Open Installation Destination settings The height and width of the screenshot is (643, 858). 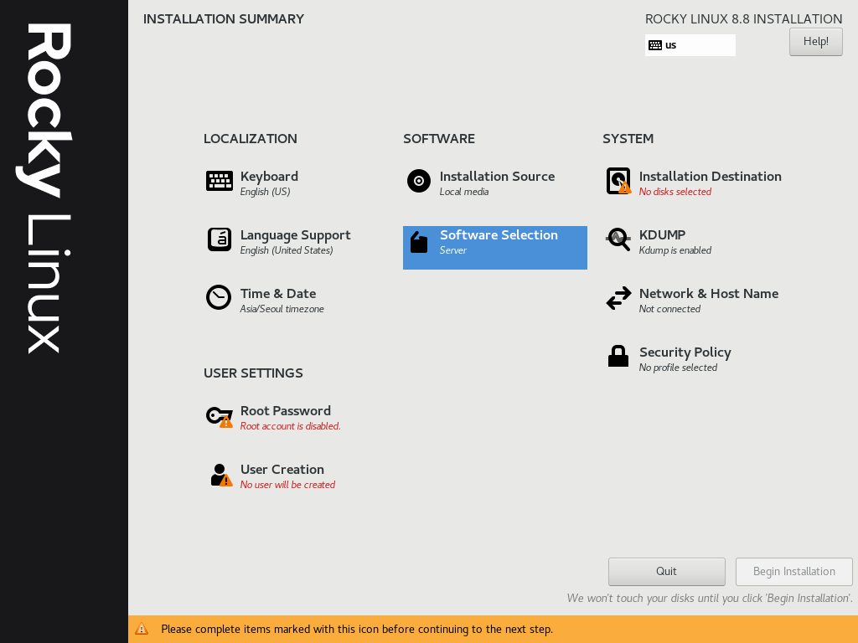coord(711,176)
